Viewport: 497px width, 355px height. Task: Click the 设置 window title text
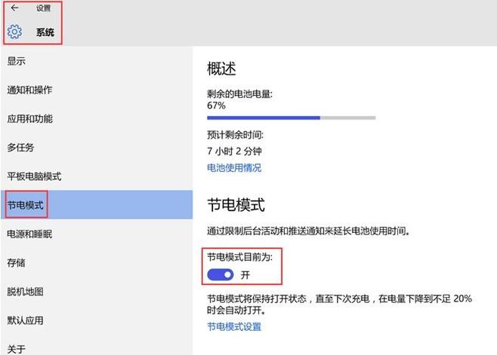click(43, 8)
